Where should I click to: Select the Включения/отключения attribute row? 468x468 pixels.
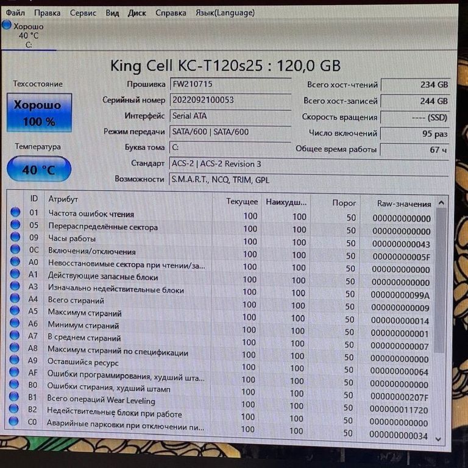(221, 253)
